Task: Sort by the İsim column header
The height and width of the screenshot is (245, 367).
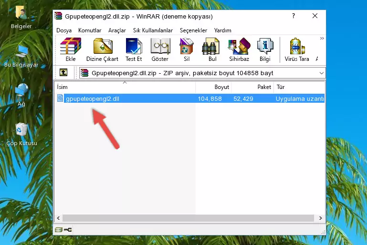Action: [125, 87]
